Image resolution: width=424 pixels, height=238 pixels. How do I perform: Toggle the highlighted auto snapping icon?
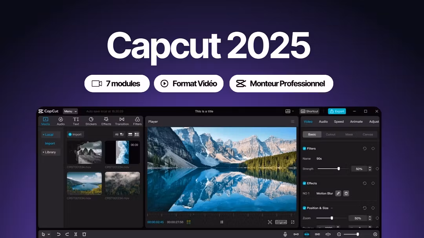click(x=307, y=234)
